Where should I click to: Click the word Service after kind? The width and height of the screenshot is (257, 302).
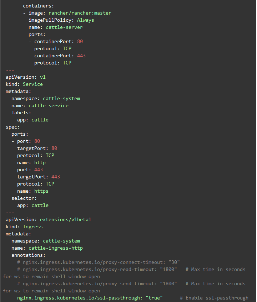click(33, 84)
